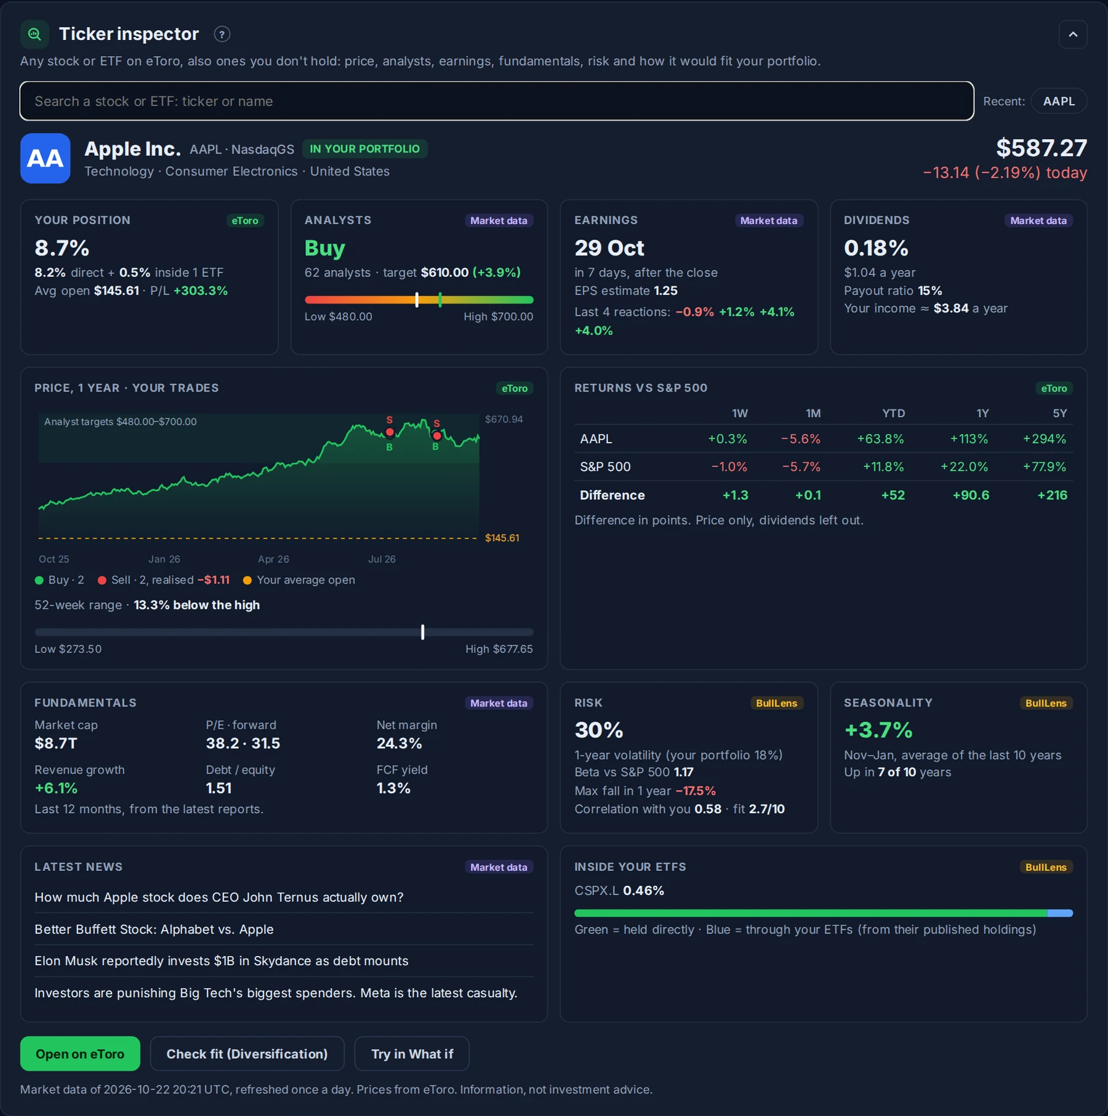Click the Try in What if button
1108x1116 pixels.
pyautogui.click(x=412, y=1054)
